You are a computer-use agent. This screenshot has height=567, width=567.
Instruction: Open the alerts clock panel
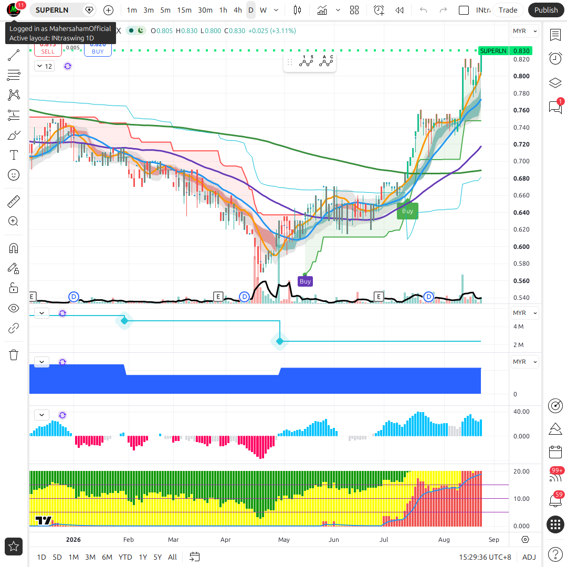click(555, 58)
